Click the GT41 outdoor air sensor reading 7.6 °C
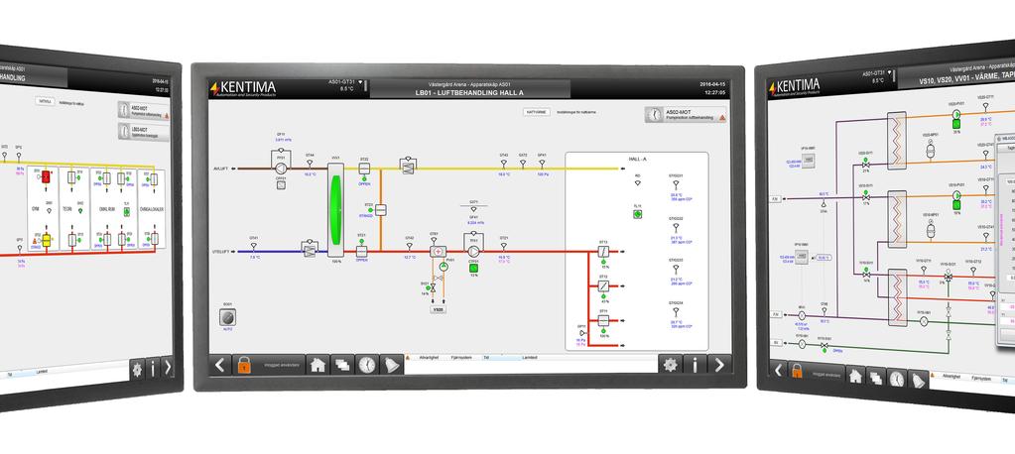This screenshot has height=454, width=1015. [x=254, y=247]
